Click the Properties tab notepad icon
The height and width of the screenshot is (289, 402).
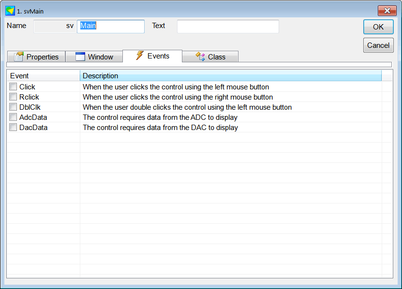click(x=19, y=57)
